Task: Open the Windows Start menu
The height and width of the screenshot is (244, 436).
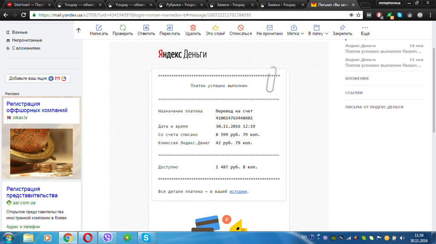Action: tap(9, 238)
